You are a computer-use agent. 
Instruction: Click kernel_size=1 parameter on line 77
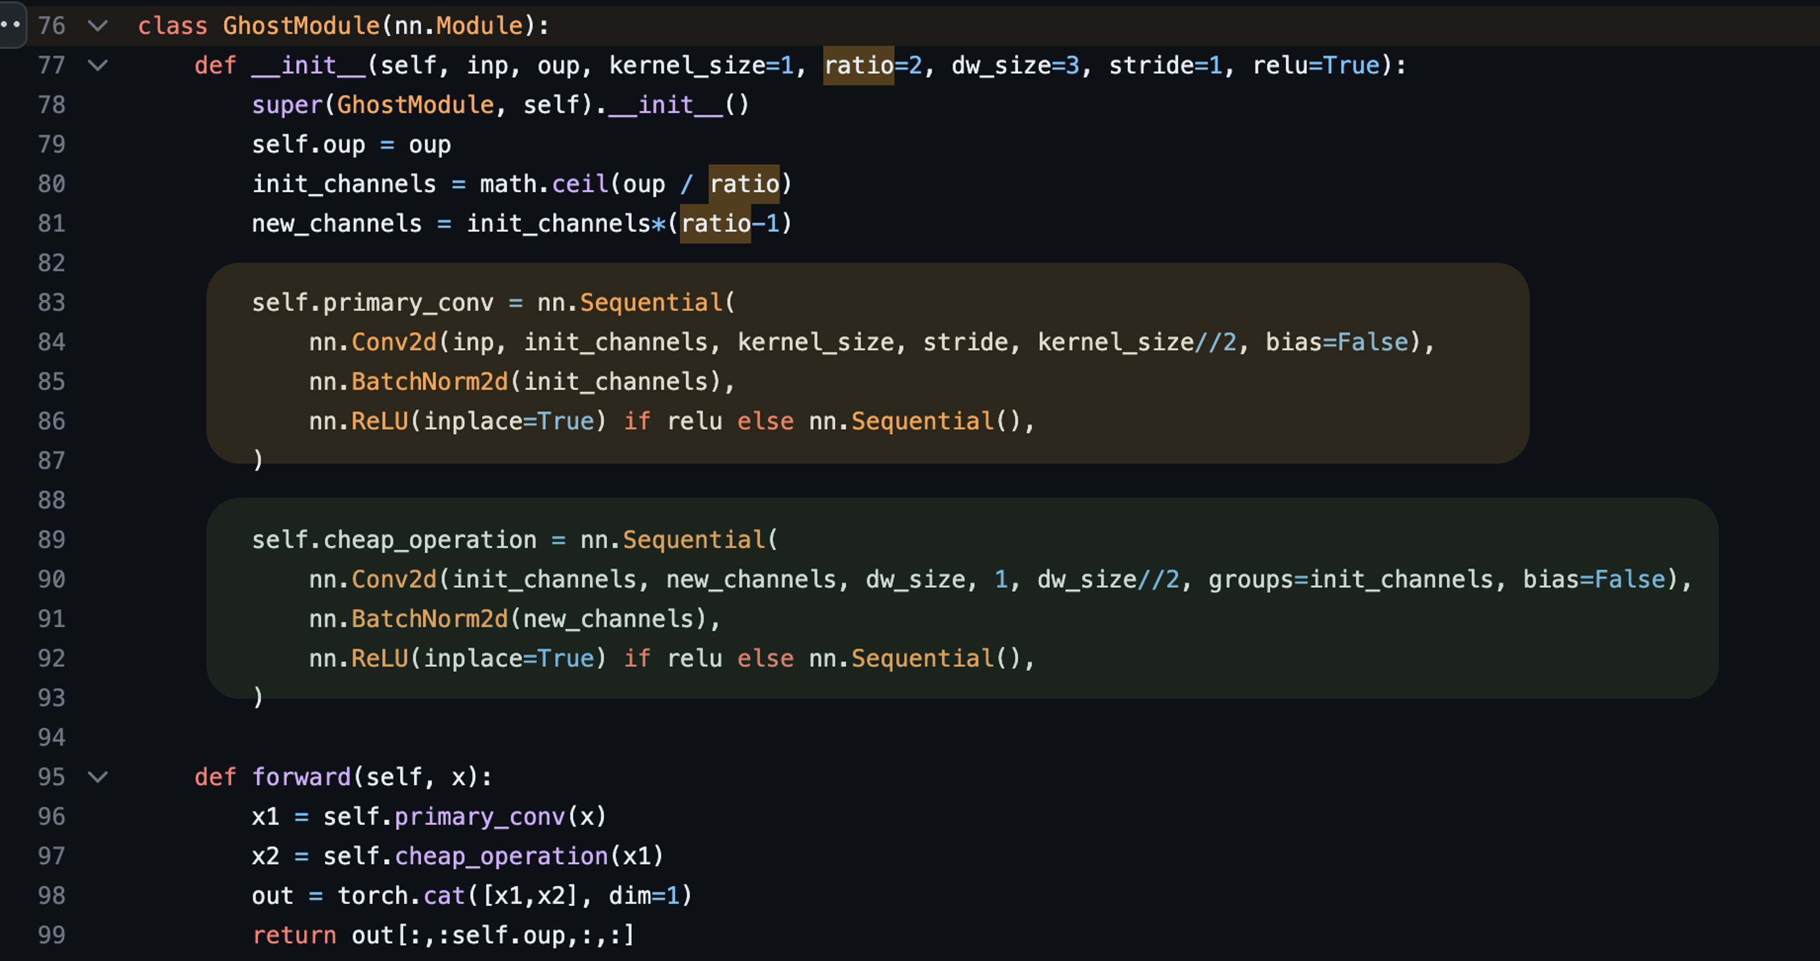point(701,66)
